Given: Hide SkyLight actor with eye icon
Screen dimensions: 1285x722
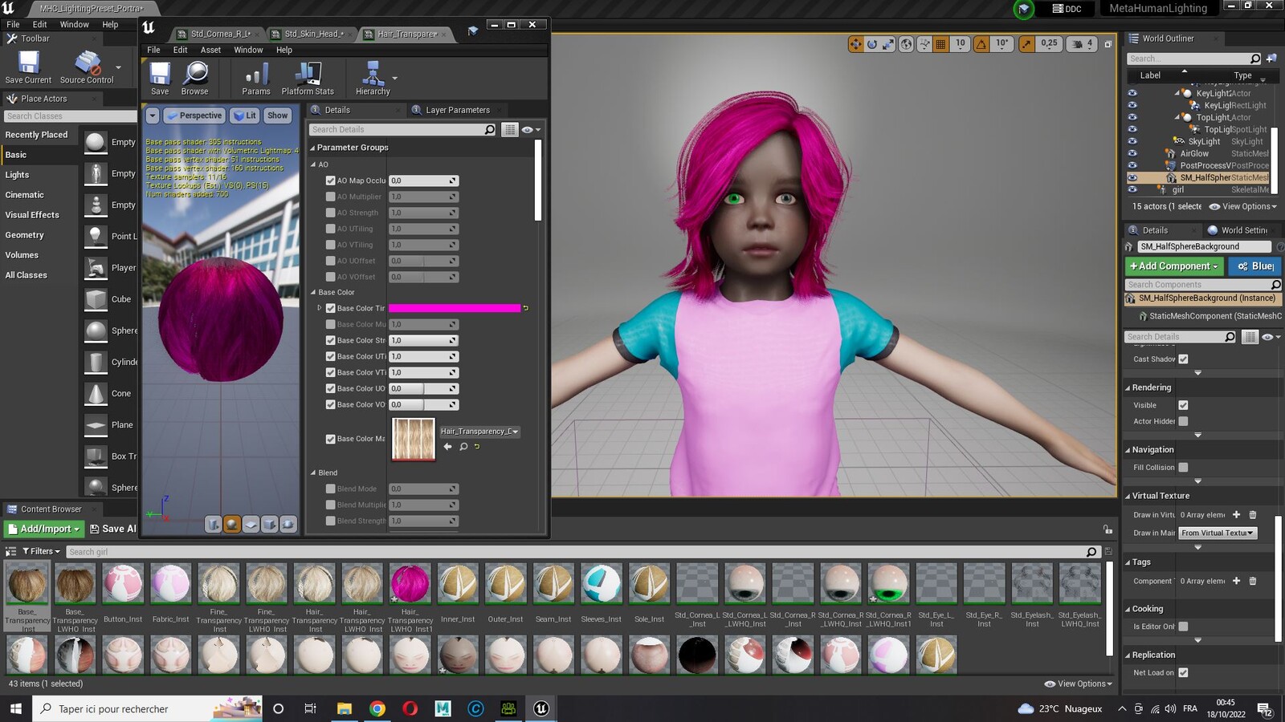Looking at the screenshot, I should [x=1132, y=141].
